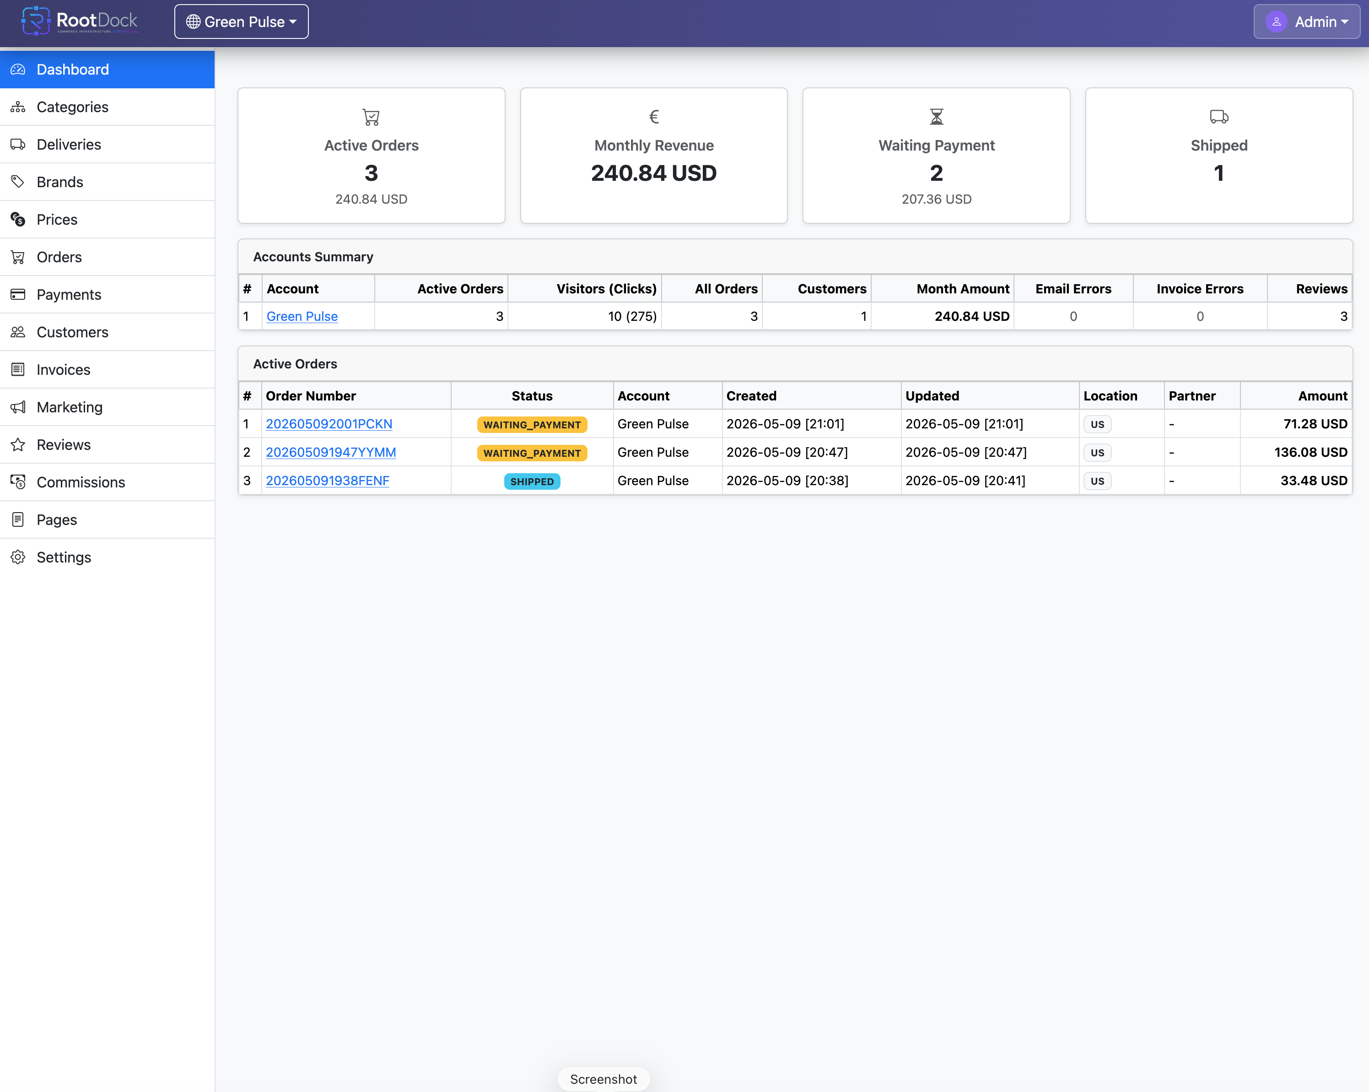This screenshot has width=1369, height=1092.
Task: Open the Green Pulse account dropdown
Action: click(x=241, y=22)
